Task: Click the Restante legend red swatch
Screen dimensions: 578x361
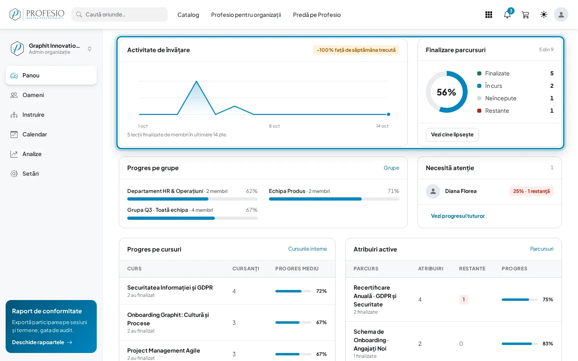Action: 479,111
